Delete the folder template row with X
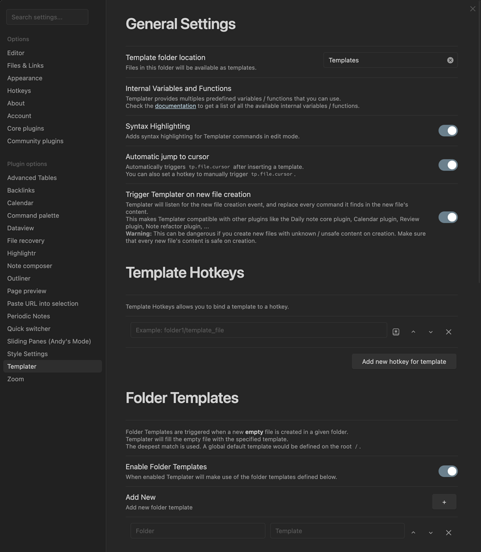Image resolution: width=481 pixels, height=552 pixels. 448,532
